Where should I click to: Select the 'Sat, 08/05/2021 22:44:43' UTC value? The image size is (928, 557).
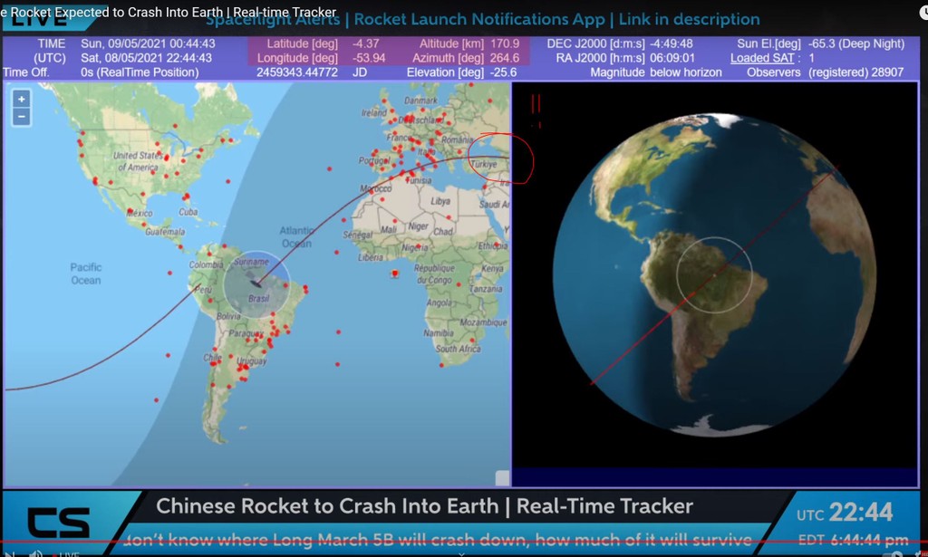click(146, 58)
